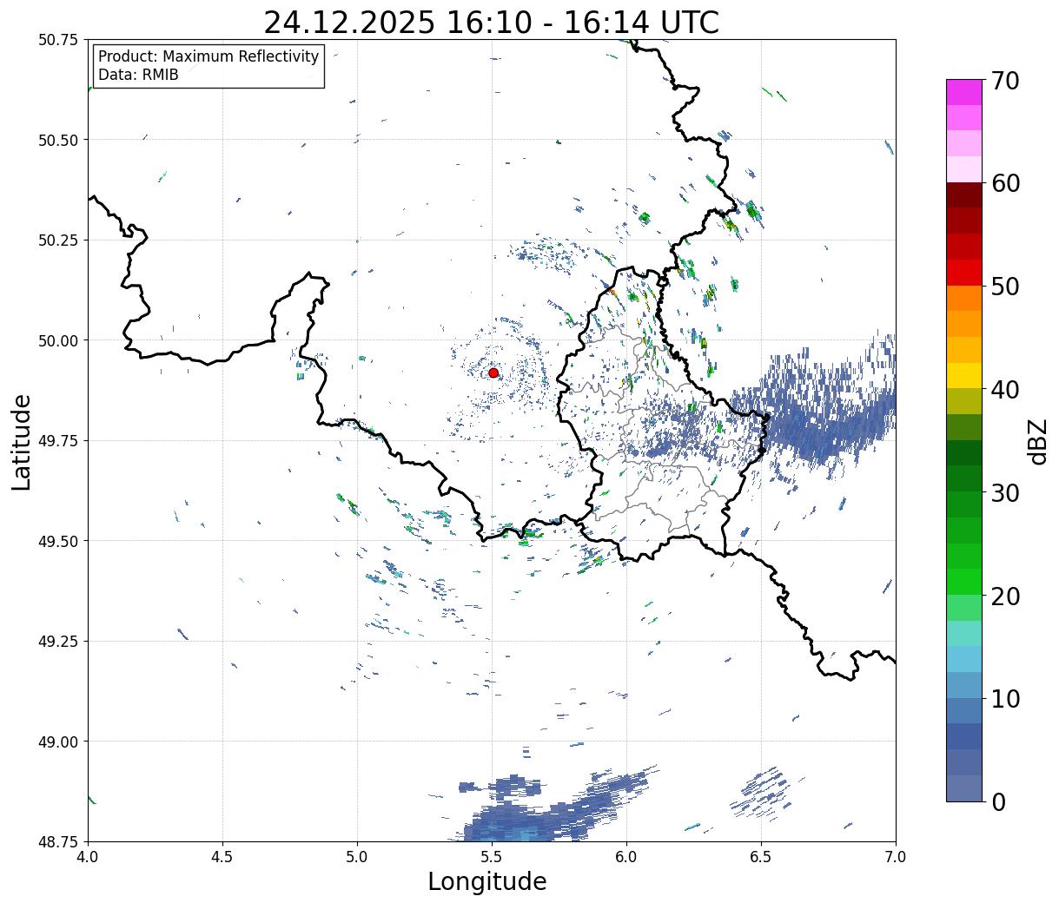Click the plot title '24.12.2025 16:10 - 16:14 UTC'
The width and height of the screenshot is (1059, 903).
click(x=491, y=23)
